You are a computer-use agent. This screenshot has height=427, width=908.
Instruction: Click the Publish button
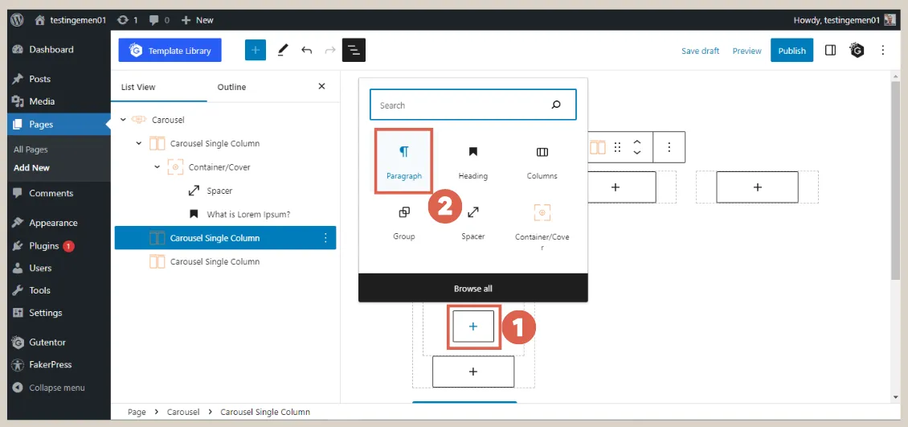click(x=791, y=51)
